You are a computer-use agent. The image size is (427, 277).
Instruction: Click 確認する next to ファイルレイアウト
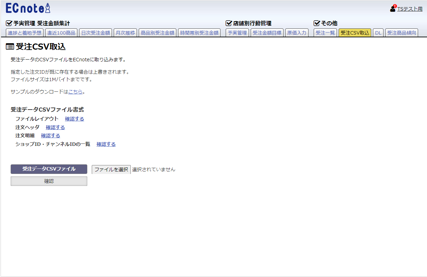pyautogui.click(x=75, y=119)
